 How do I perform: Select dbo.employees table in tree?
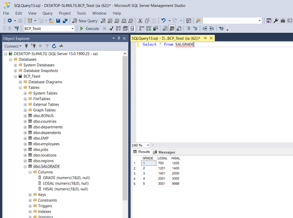(46, 144)
